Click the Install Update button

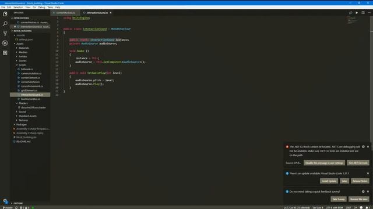(329, 181)
